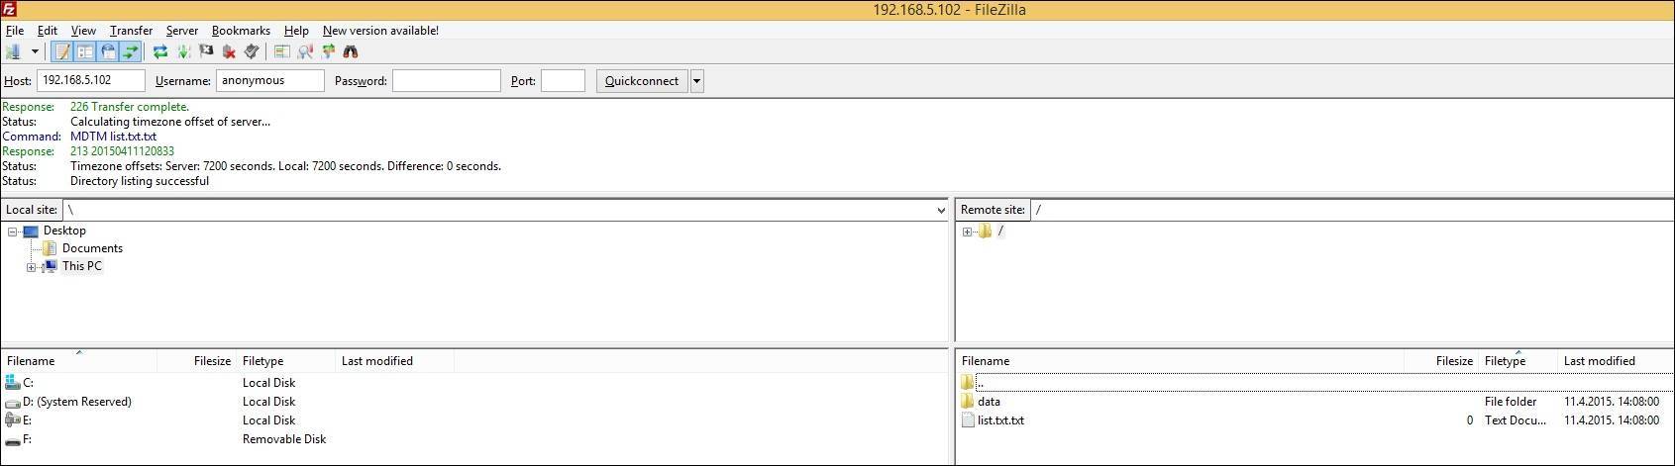This screenshot has height=466, width=1675.
Task: Click "Directory listing successful" log line
Action: click(x=140, y=181)
